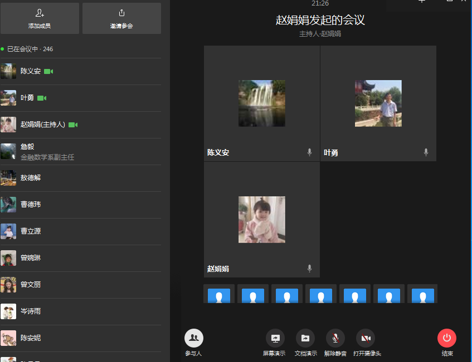Screen dimensions: 472x362
Task: Click microphone icon on 叶勇's video tile
Action: point(426,152)
